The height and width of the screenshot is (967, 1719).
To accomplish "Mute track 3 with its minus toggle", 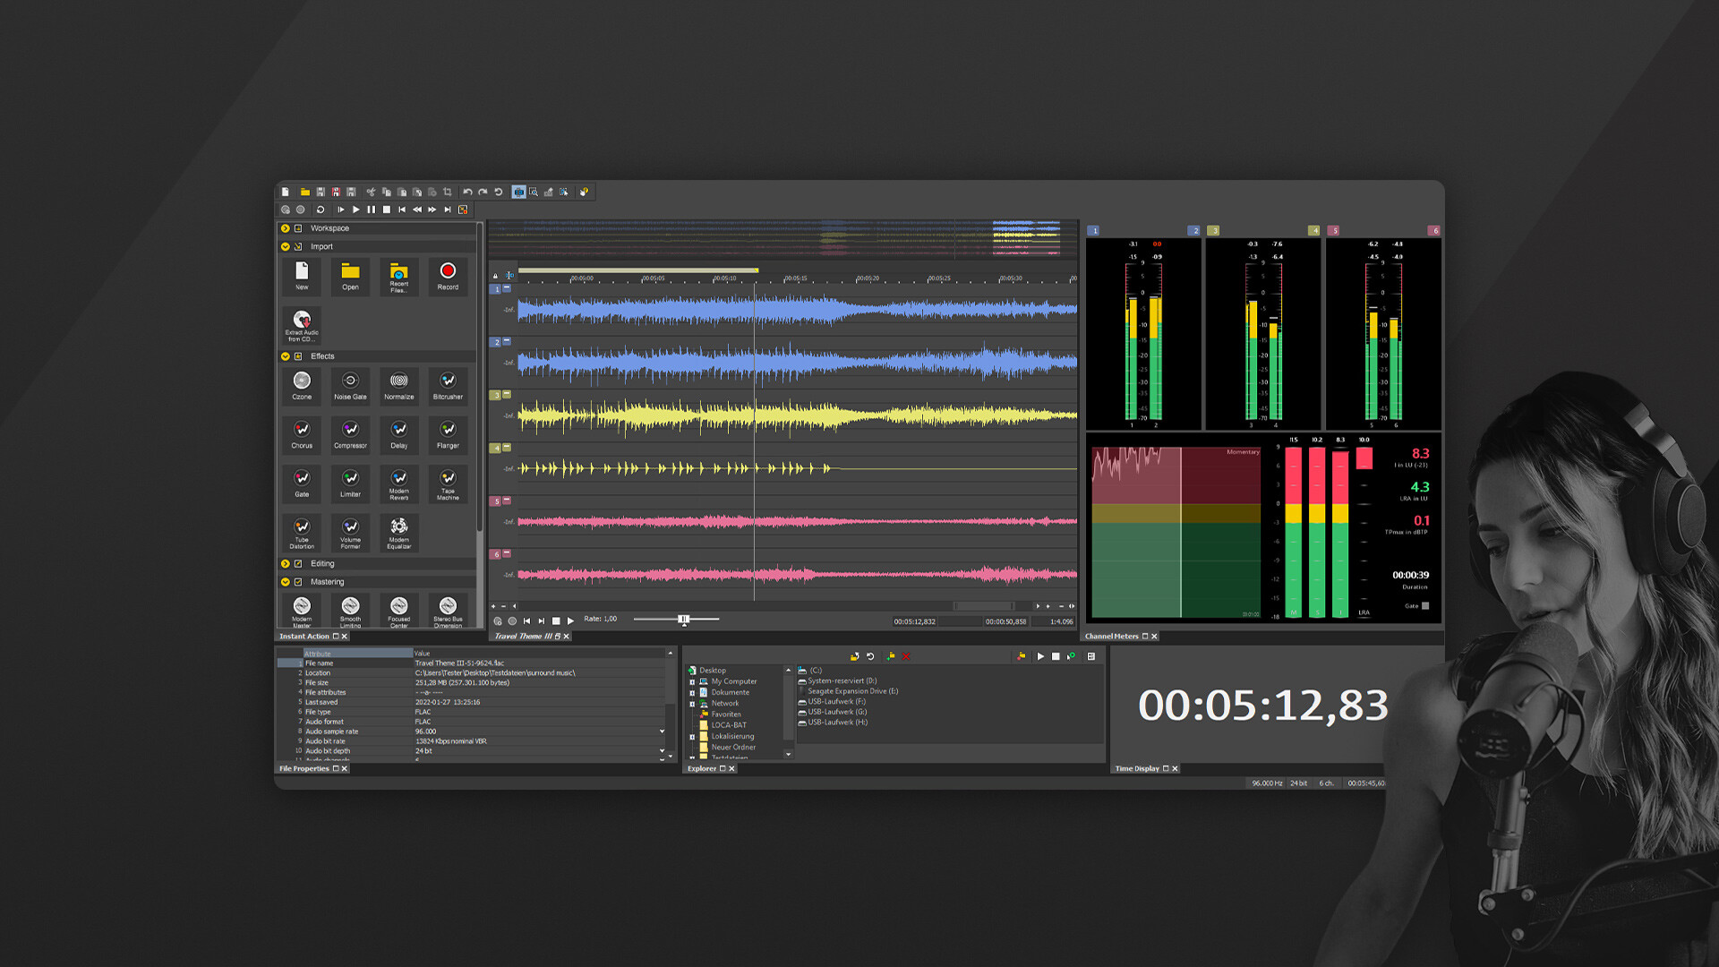I will 507,392.
